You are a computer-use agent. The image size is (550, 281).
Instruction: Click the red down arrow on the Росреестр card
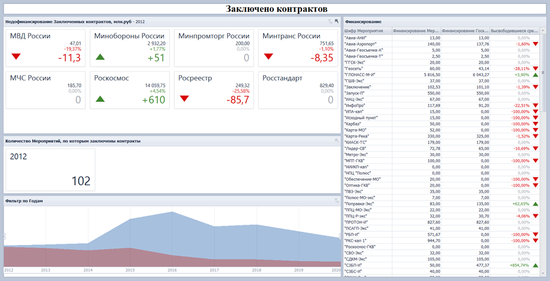pos(184,98)
